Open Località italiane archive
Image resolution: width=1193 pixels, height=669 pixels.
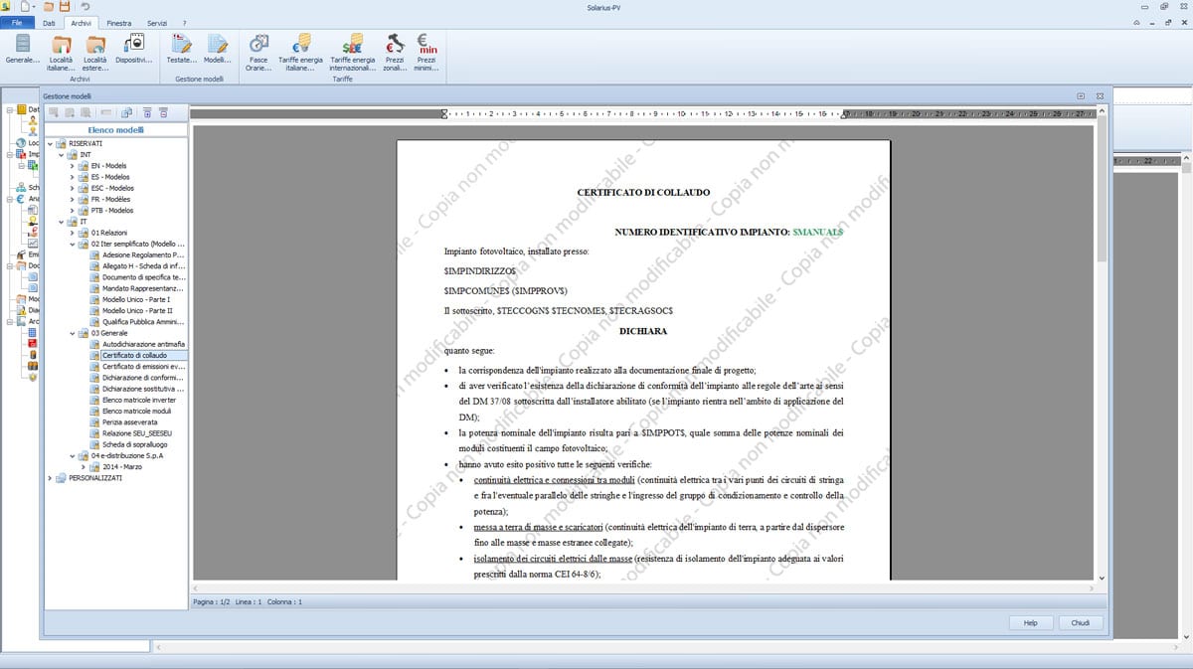62,47
